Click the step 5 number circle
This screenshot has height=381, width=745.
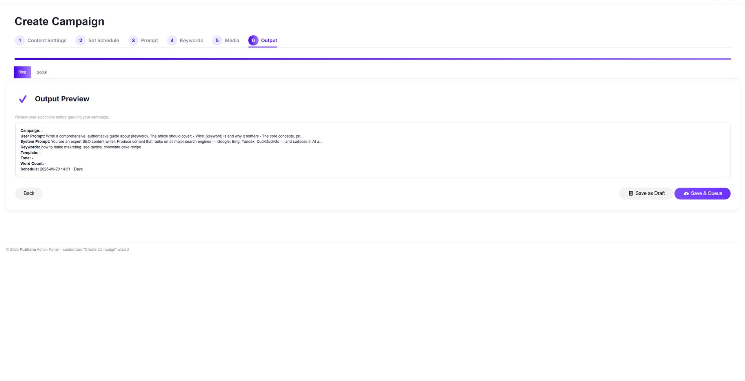[x=217, y=40]
